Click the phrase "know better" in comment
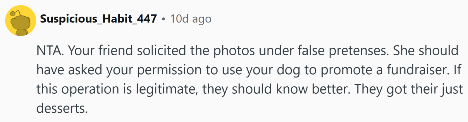 coord(314,89)
